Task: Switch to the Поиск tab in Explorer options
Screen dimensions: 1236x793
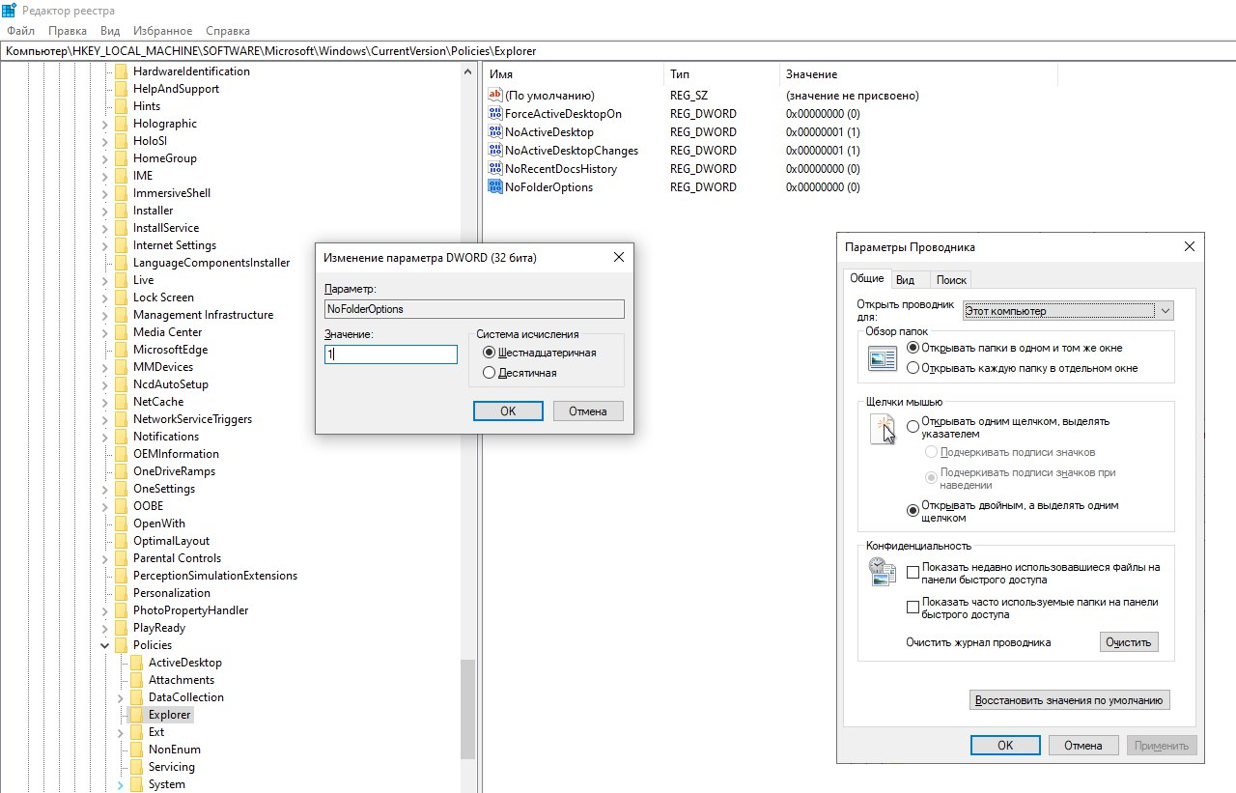Action: (951, 280)
